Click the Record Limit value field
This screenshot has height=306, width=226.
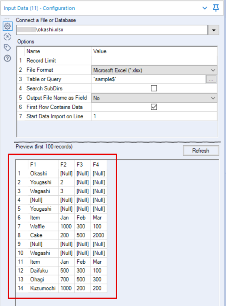click(154, 60)
